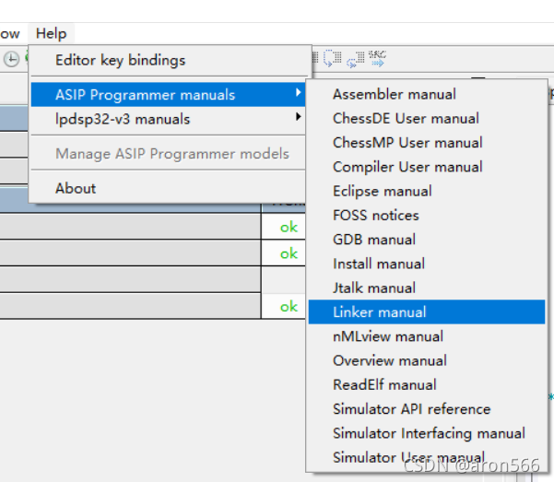Open the Simulator Interfacing manual
The height and width of the screenshot is (482, 554).
[427, 433]
